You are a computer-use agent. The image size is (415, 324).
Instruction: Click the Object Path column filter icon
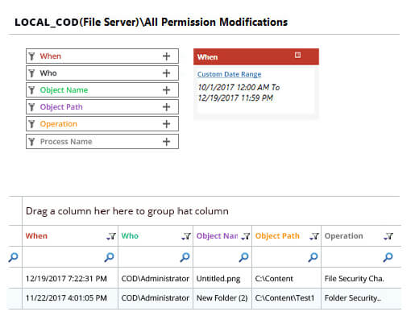pyautogui.click(x=313, y=236)
